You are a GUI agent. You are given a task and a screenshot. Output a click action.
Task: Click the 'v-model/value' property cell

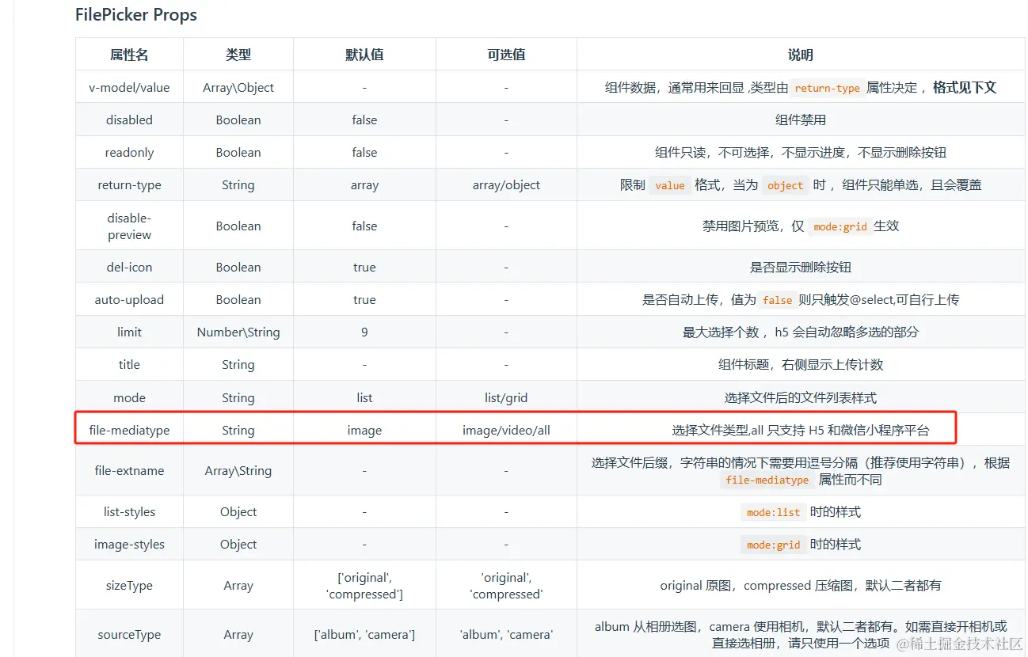click(x=129, y=87)
